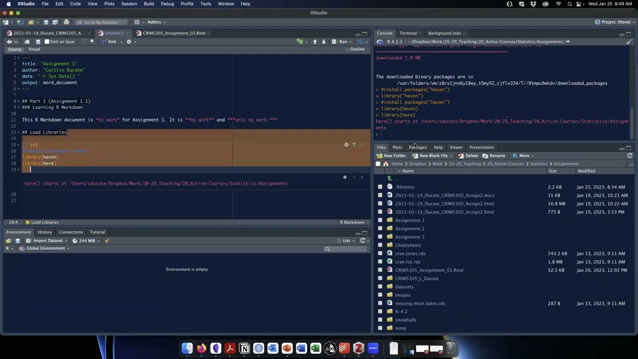
Task: Check the cran.times.rds file checkbox
Action: click(x=380, y=253)
